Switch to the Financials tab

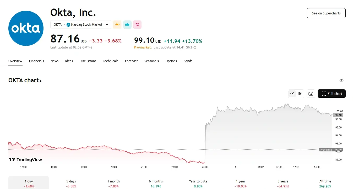coord(36,61)
